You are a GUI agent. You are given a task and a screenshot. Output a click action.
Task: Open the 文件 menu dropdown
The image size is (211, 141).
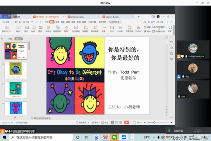click(x=7, y=22)
